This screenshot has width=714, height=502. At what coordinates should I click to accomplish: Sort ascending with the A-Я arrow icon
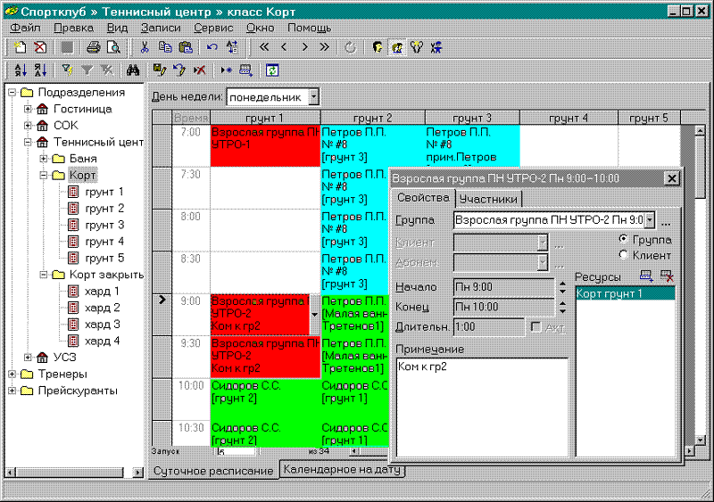point(21,70)
